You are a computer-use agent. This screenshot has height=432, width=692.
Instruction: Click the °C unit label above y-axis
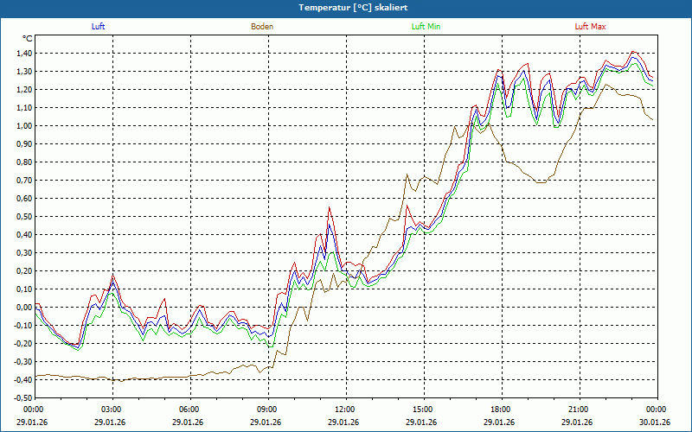pos(28,39)
